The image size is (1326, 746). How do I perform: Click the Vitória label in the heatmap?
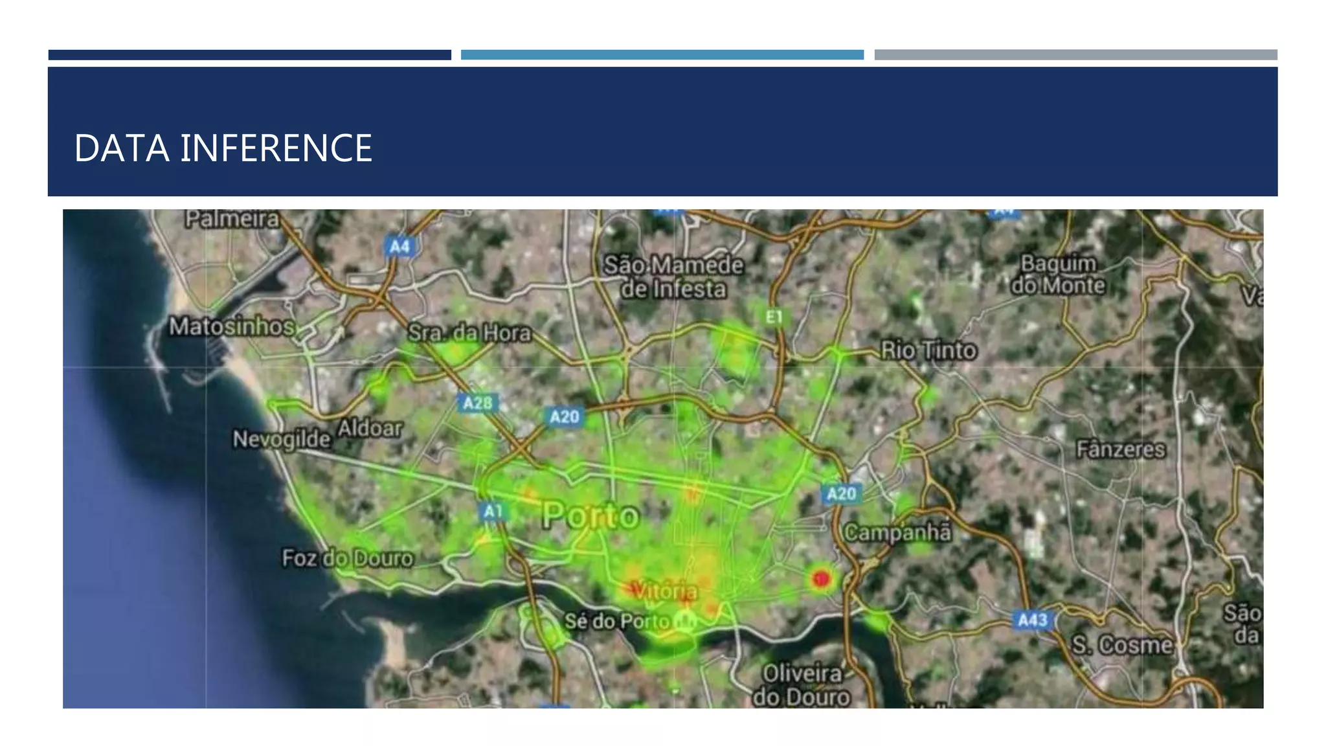click(x=664, y=591)
